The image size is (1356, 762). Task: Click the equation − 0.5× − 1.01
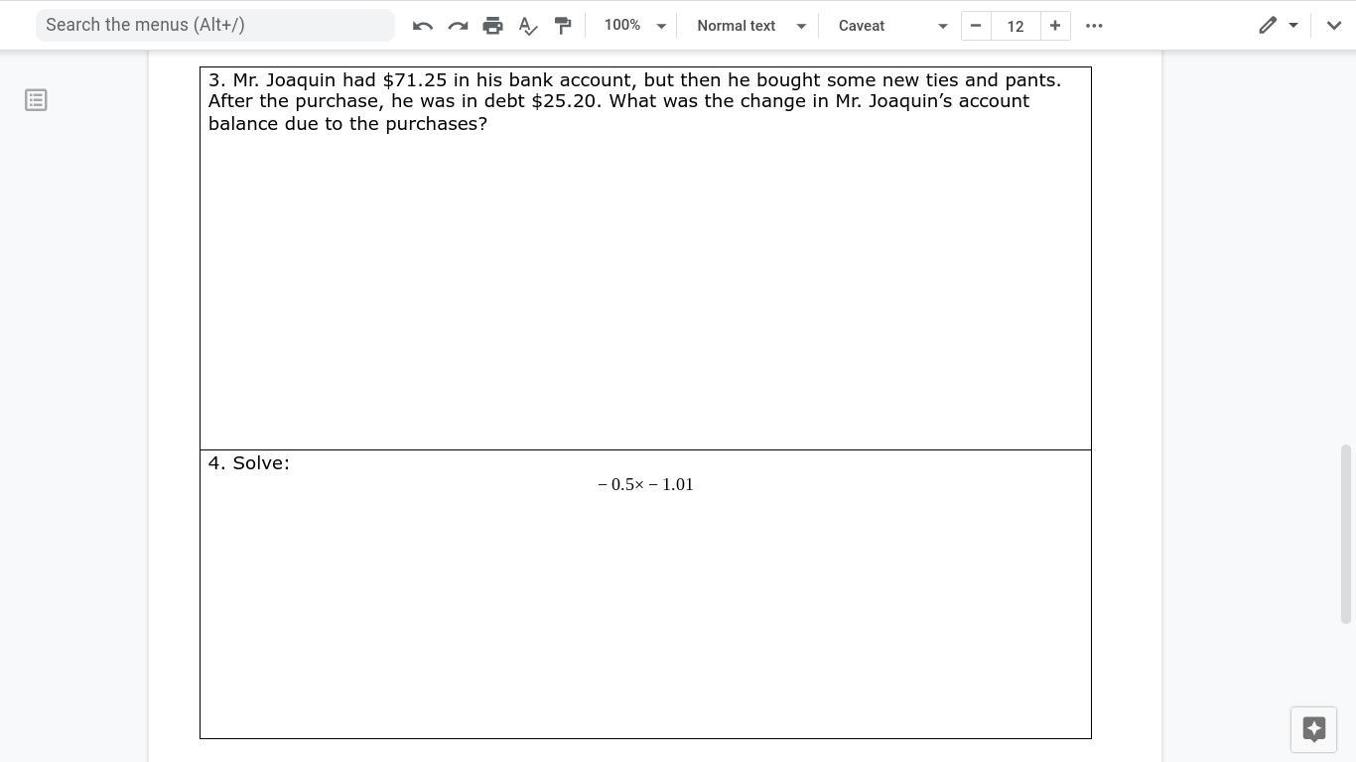(645, 484)
